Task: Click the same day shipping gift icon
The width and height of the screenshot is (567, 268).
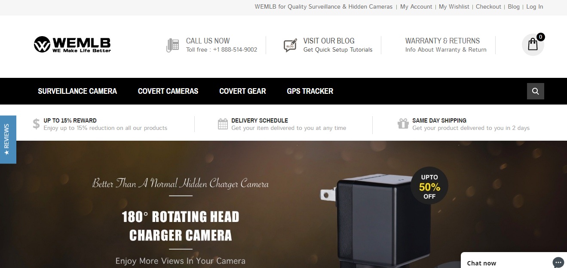Action: pyautogui.click(x=403, y=124)
